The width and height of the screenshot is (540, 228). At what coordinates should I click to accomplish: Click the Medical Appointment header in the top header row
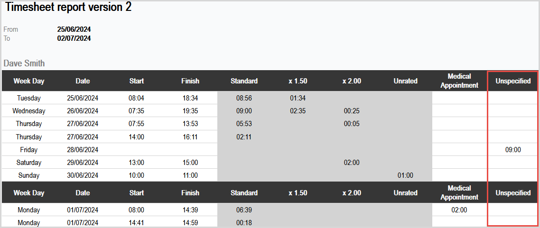tap(459, 81)
